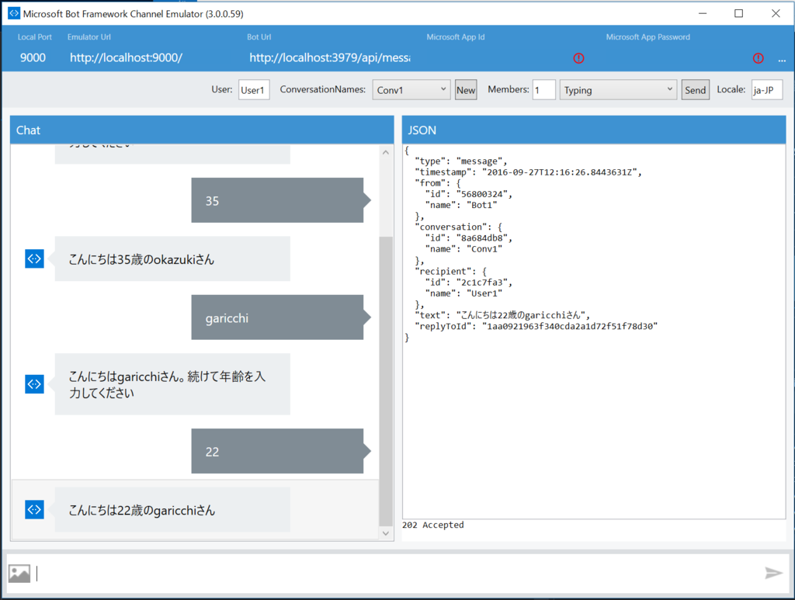Viewport: 795px width, 600px height.
Task: Maximize the emulator window
Action: click(739, 14)
